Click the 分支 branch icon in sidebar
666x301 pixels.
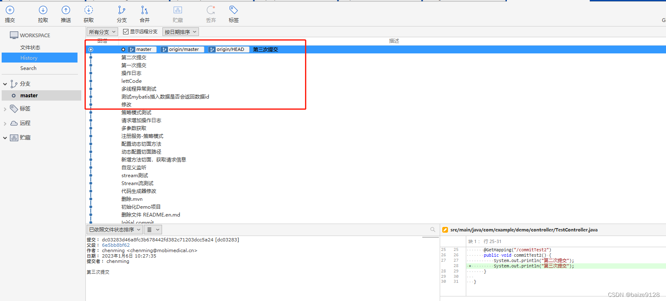tap(14, 84)
